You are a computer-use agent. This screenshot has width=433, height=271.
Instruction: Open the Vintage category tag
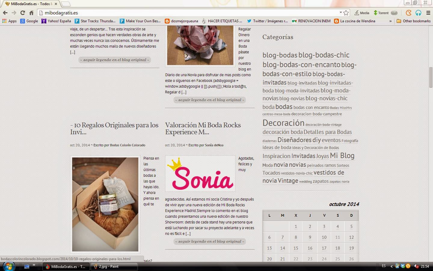[x=288, y=181]
